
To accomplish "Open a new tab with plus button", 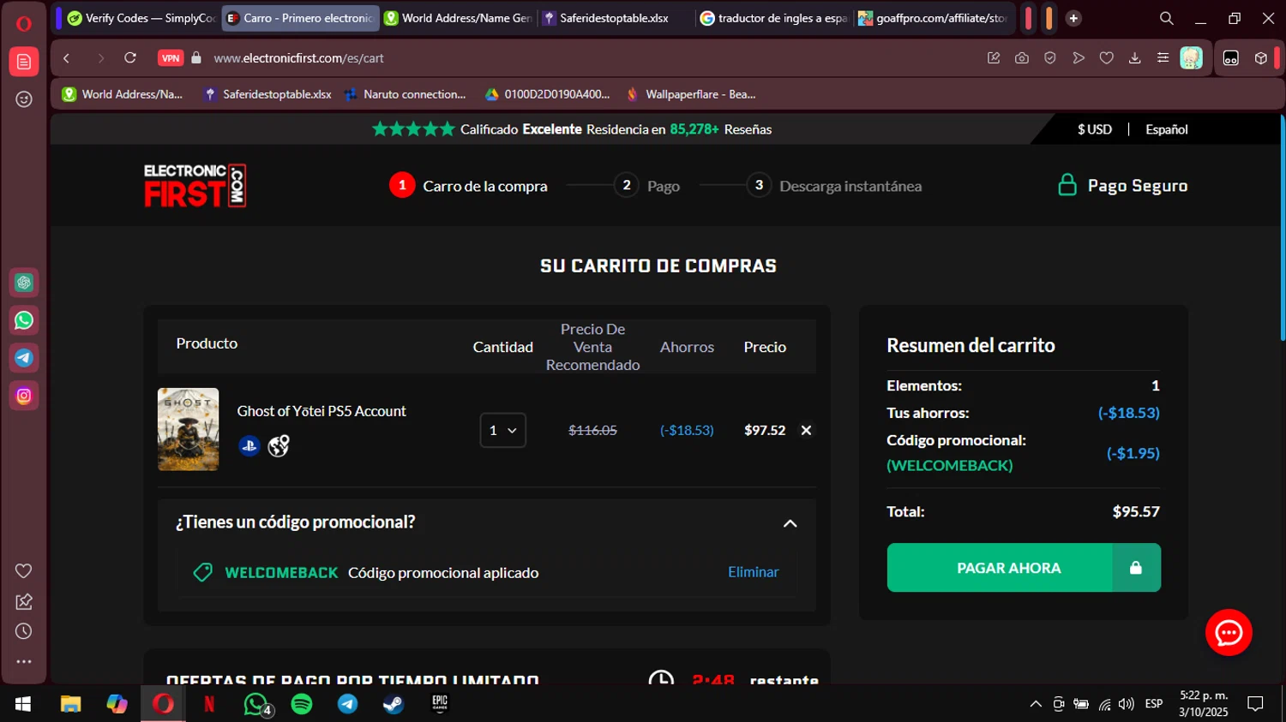I will 1073,18.
